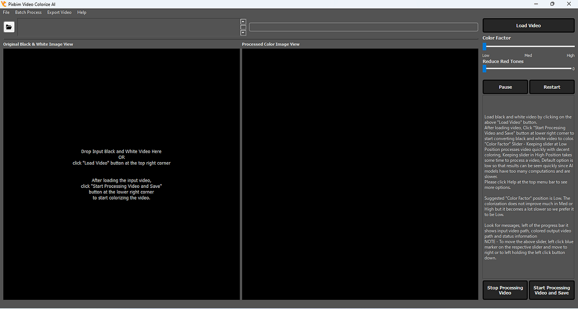
Task: Click "Original Black & White Image View" label
Action: [38, 44]
